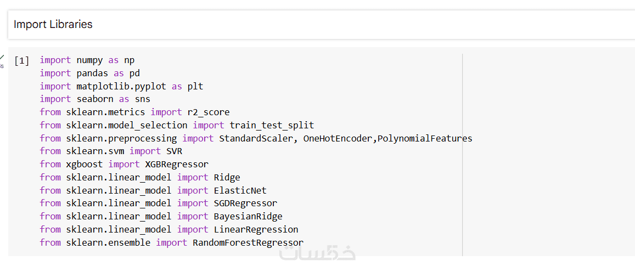Click LinearRegression in the code cell
Viewport: 635px width, 266px height.
click(x=256, y=229)
